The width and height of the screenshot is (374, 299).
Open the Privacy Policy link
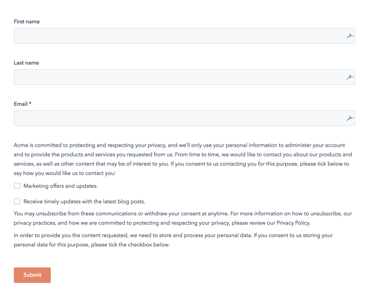coord(293,223)
